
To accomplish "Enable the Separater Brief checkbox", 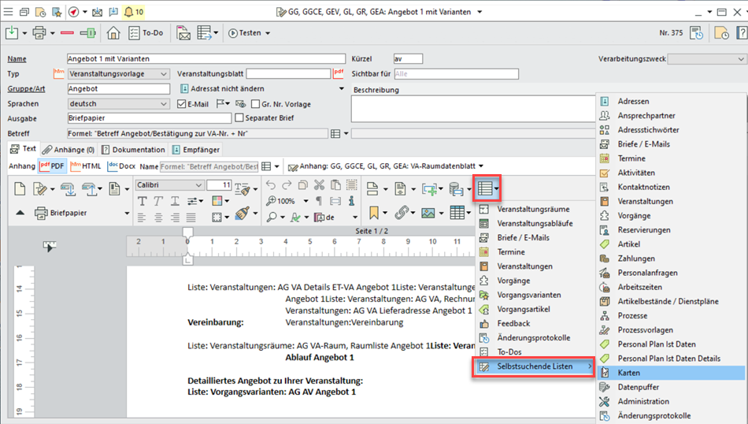I will tap(239, 118).
